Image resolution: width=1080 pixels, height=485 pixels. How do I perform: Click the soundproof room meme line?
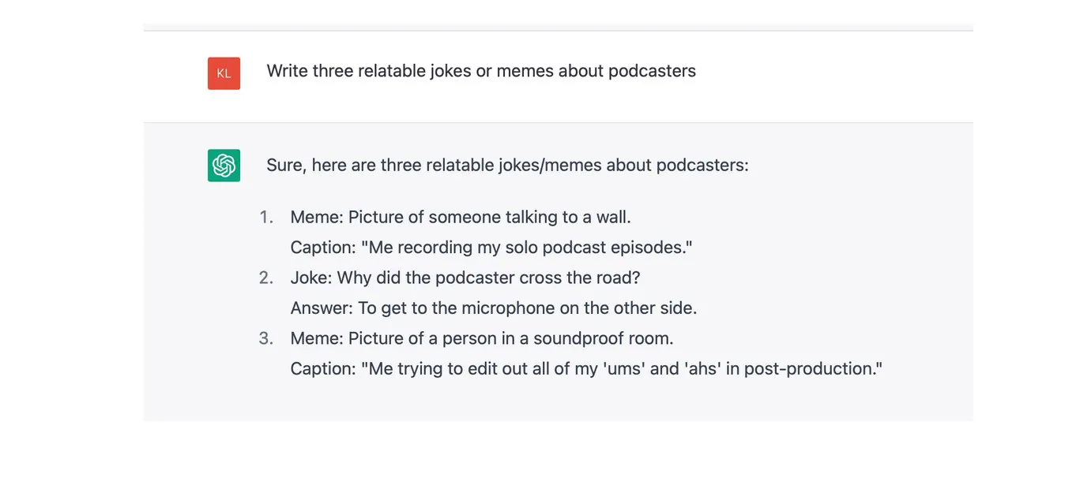click(482, 338)
